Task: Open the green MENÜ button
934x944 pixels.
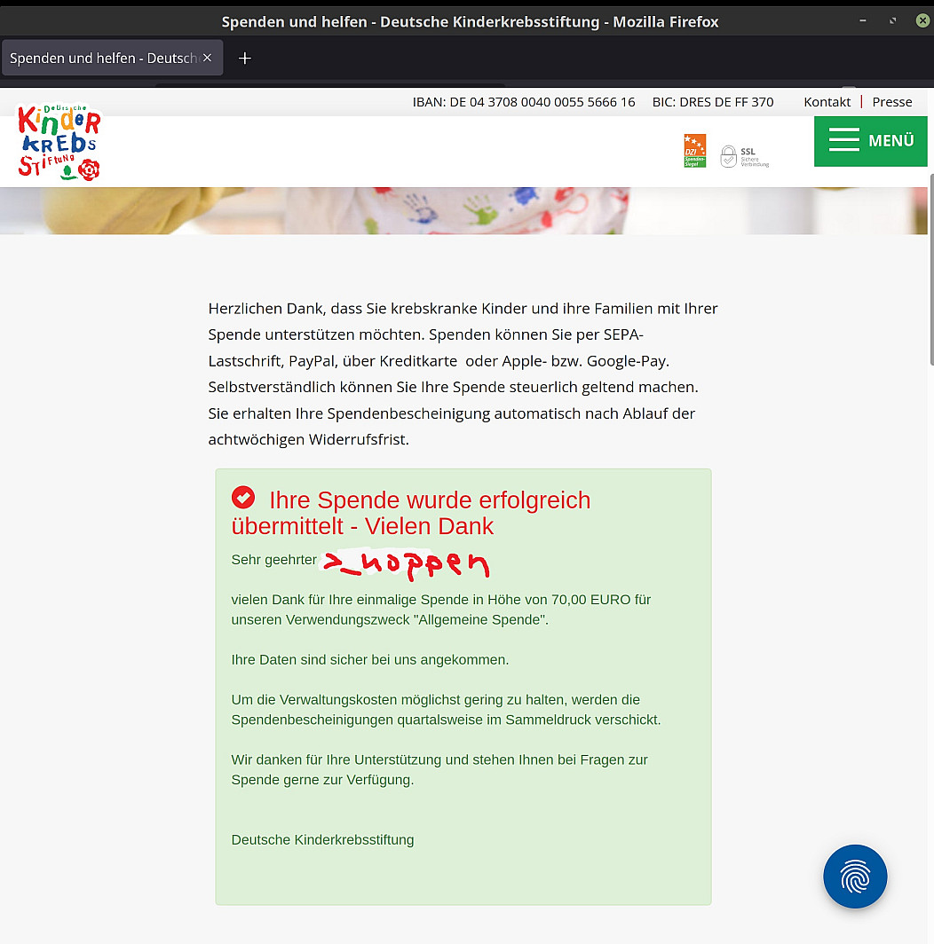Action: pos(870,141)
